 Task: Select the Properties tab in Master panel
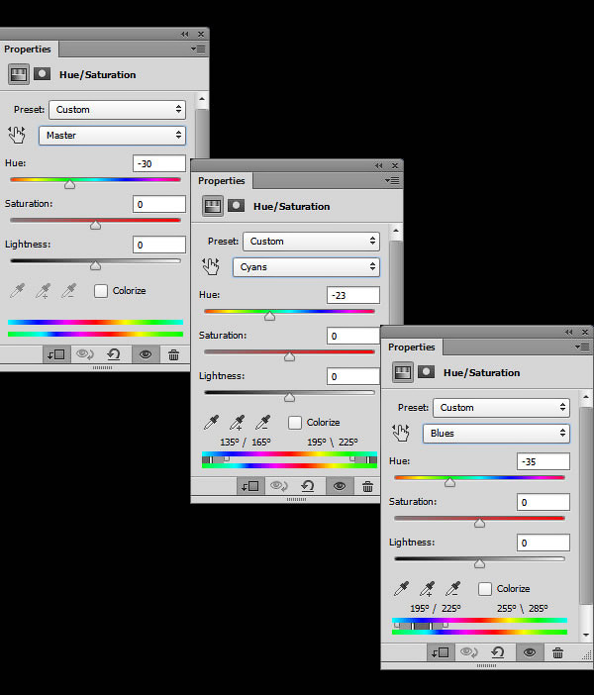click(28, 49)
